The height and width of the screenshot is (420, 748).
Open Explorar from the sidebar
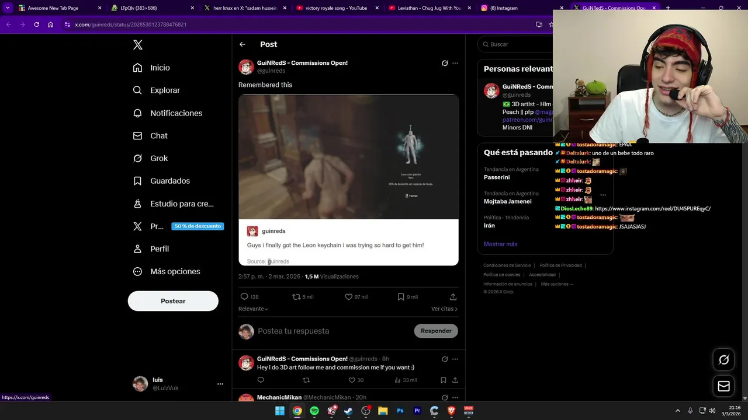(156, 90)
